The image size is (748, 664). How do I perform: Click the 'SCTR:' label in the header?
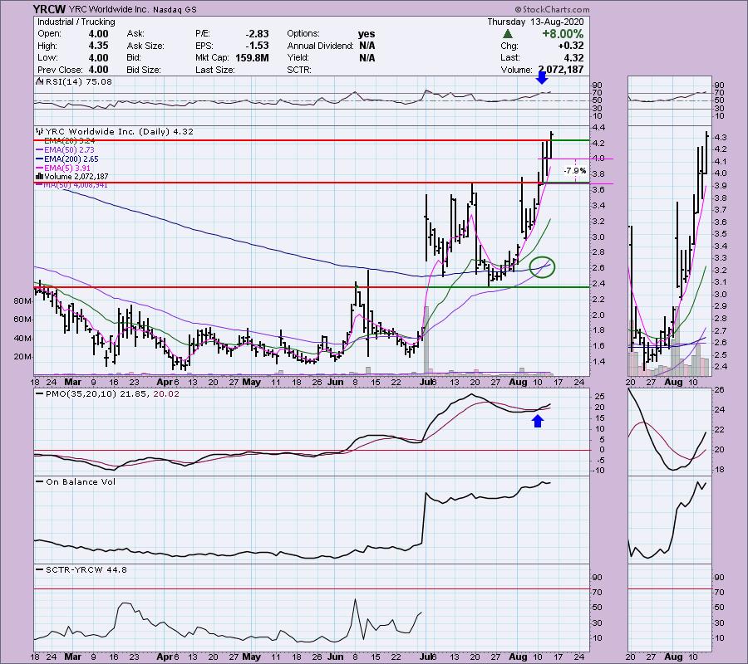pyautogui.click(x=299, y=70)
